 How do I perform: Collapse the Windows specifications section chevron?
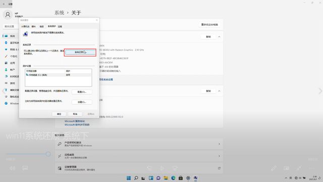(x=219, y=91)
